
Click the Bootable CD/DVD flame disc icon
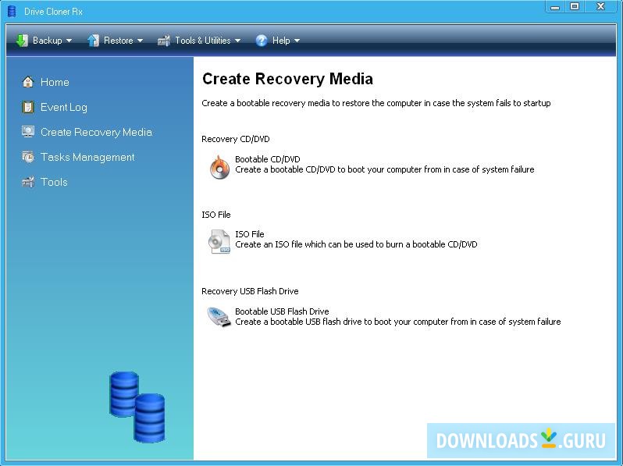pyautogui.click(x=219, y=167)
